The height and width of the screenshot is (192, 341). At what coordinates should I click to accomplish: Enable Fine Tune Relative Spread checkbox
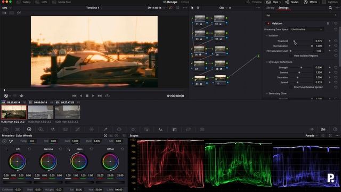(291, 87)
